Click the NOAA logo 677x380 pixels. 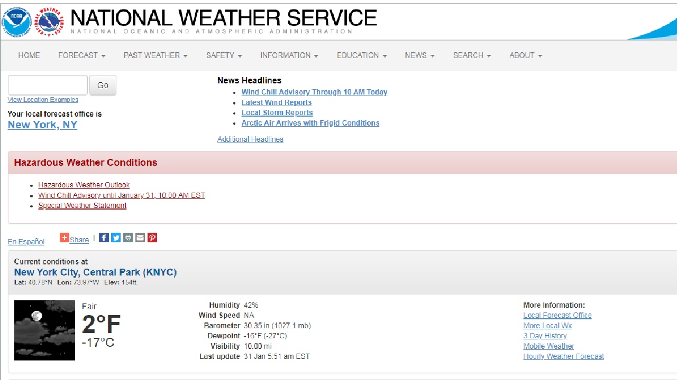coord(16,22)
